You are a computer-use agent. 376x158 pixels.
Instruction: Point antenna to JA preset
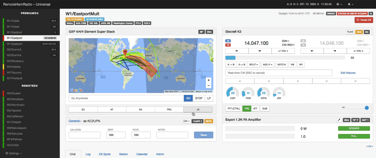[x=198, y=109]
